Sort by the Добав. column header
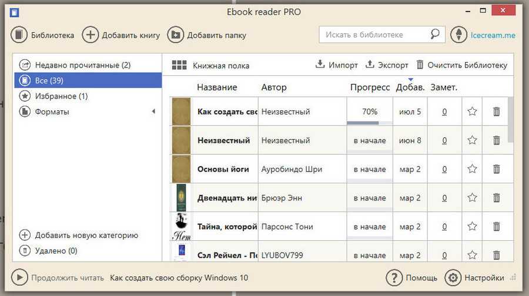The image size is (529, 296). click(x=410, y=88)
